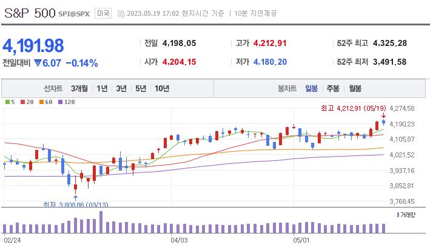Click the 미국 country badge
The image size is (430, 248).
(x=103, y=13)
